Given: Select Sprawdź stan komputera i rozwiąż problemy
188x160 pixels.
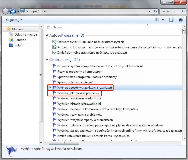Looking at the screenshot, I should coord(87,77).
